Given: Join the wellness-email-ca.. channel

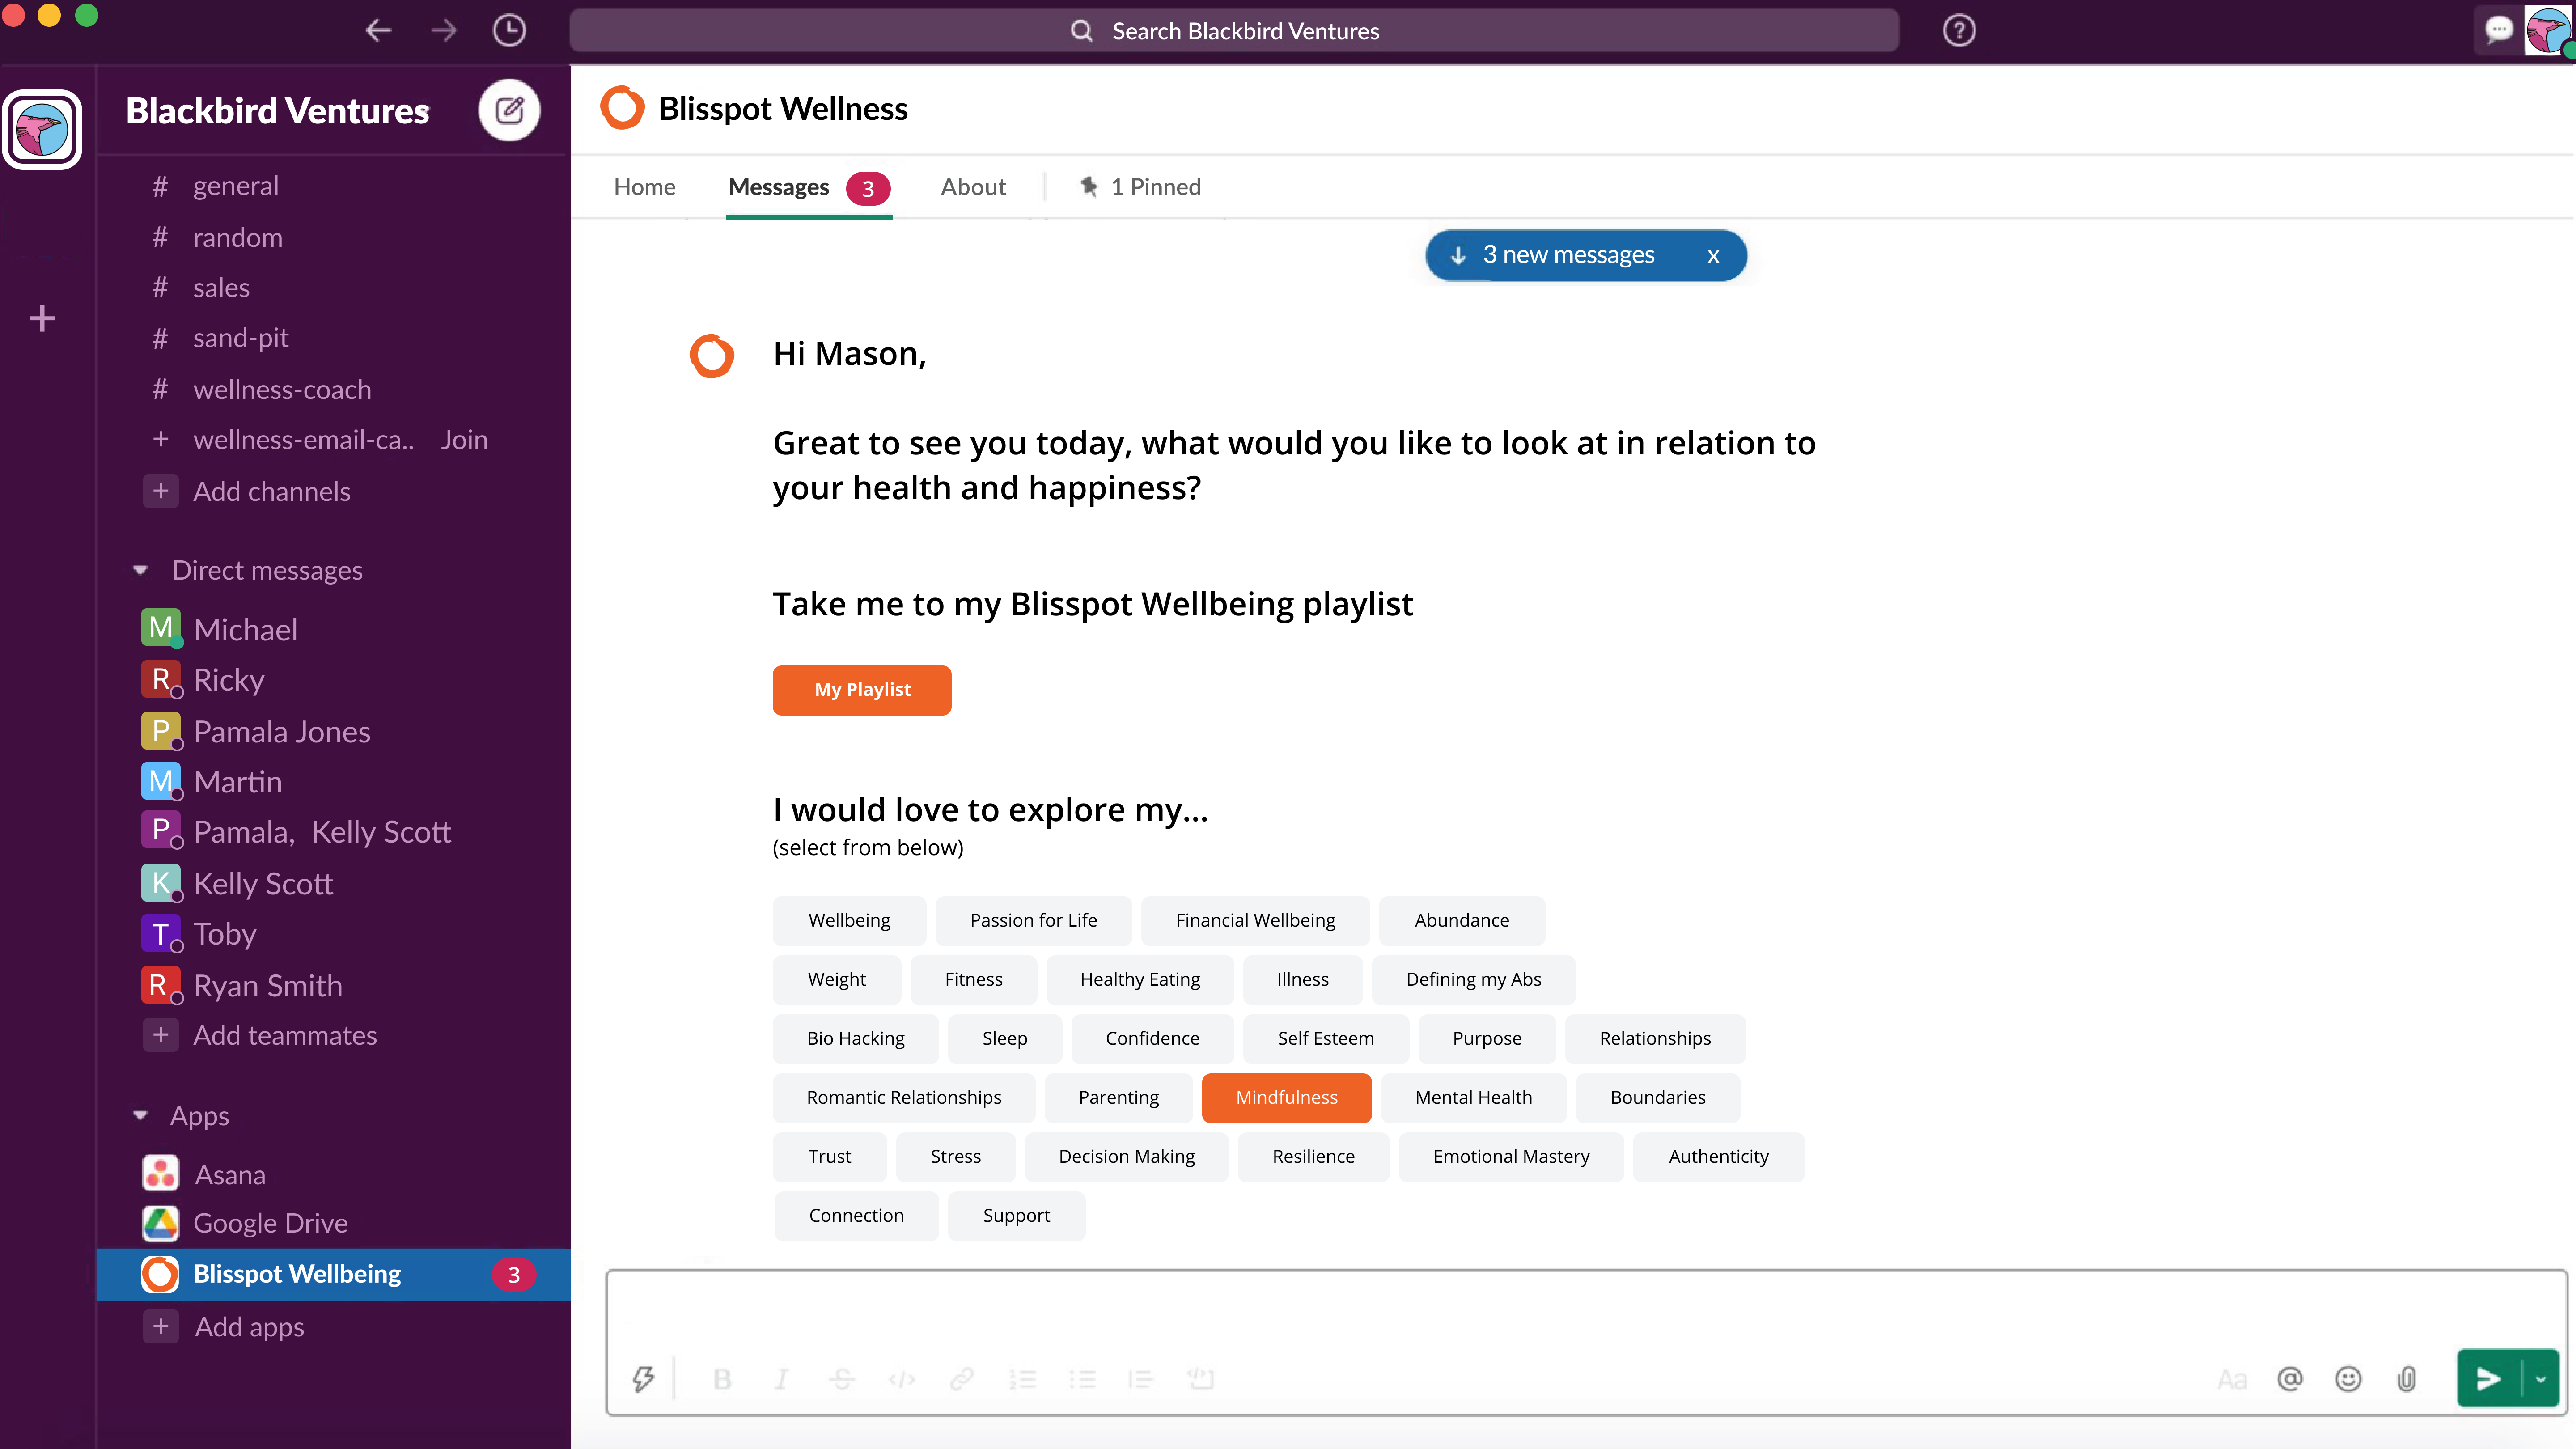Looking at the screenshot, I should 464,440.
